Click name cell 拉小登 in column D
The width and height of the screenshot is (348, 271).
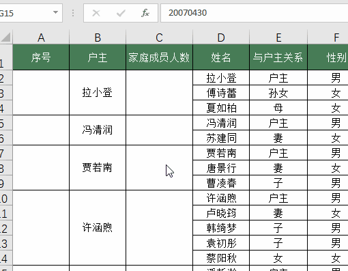(221, 78)
